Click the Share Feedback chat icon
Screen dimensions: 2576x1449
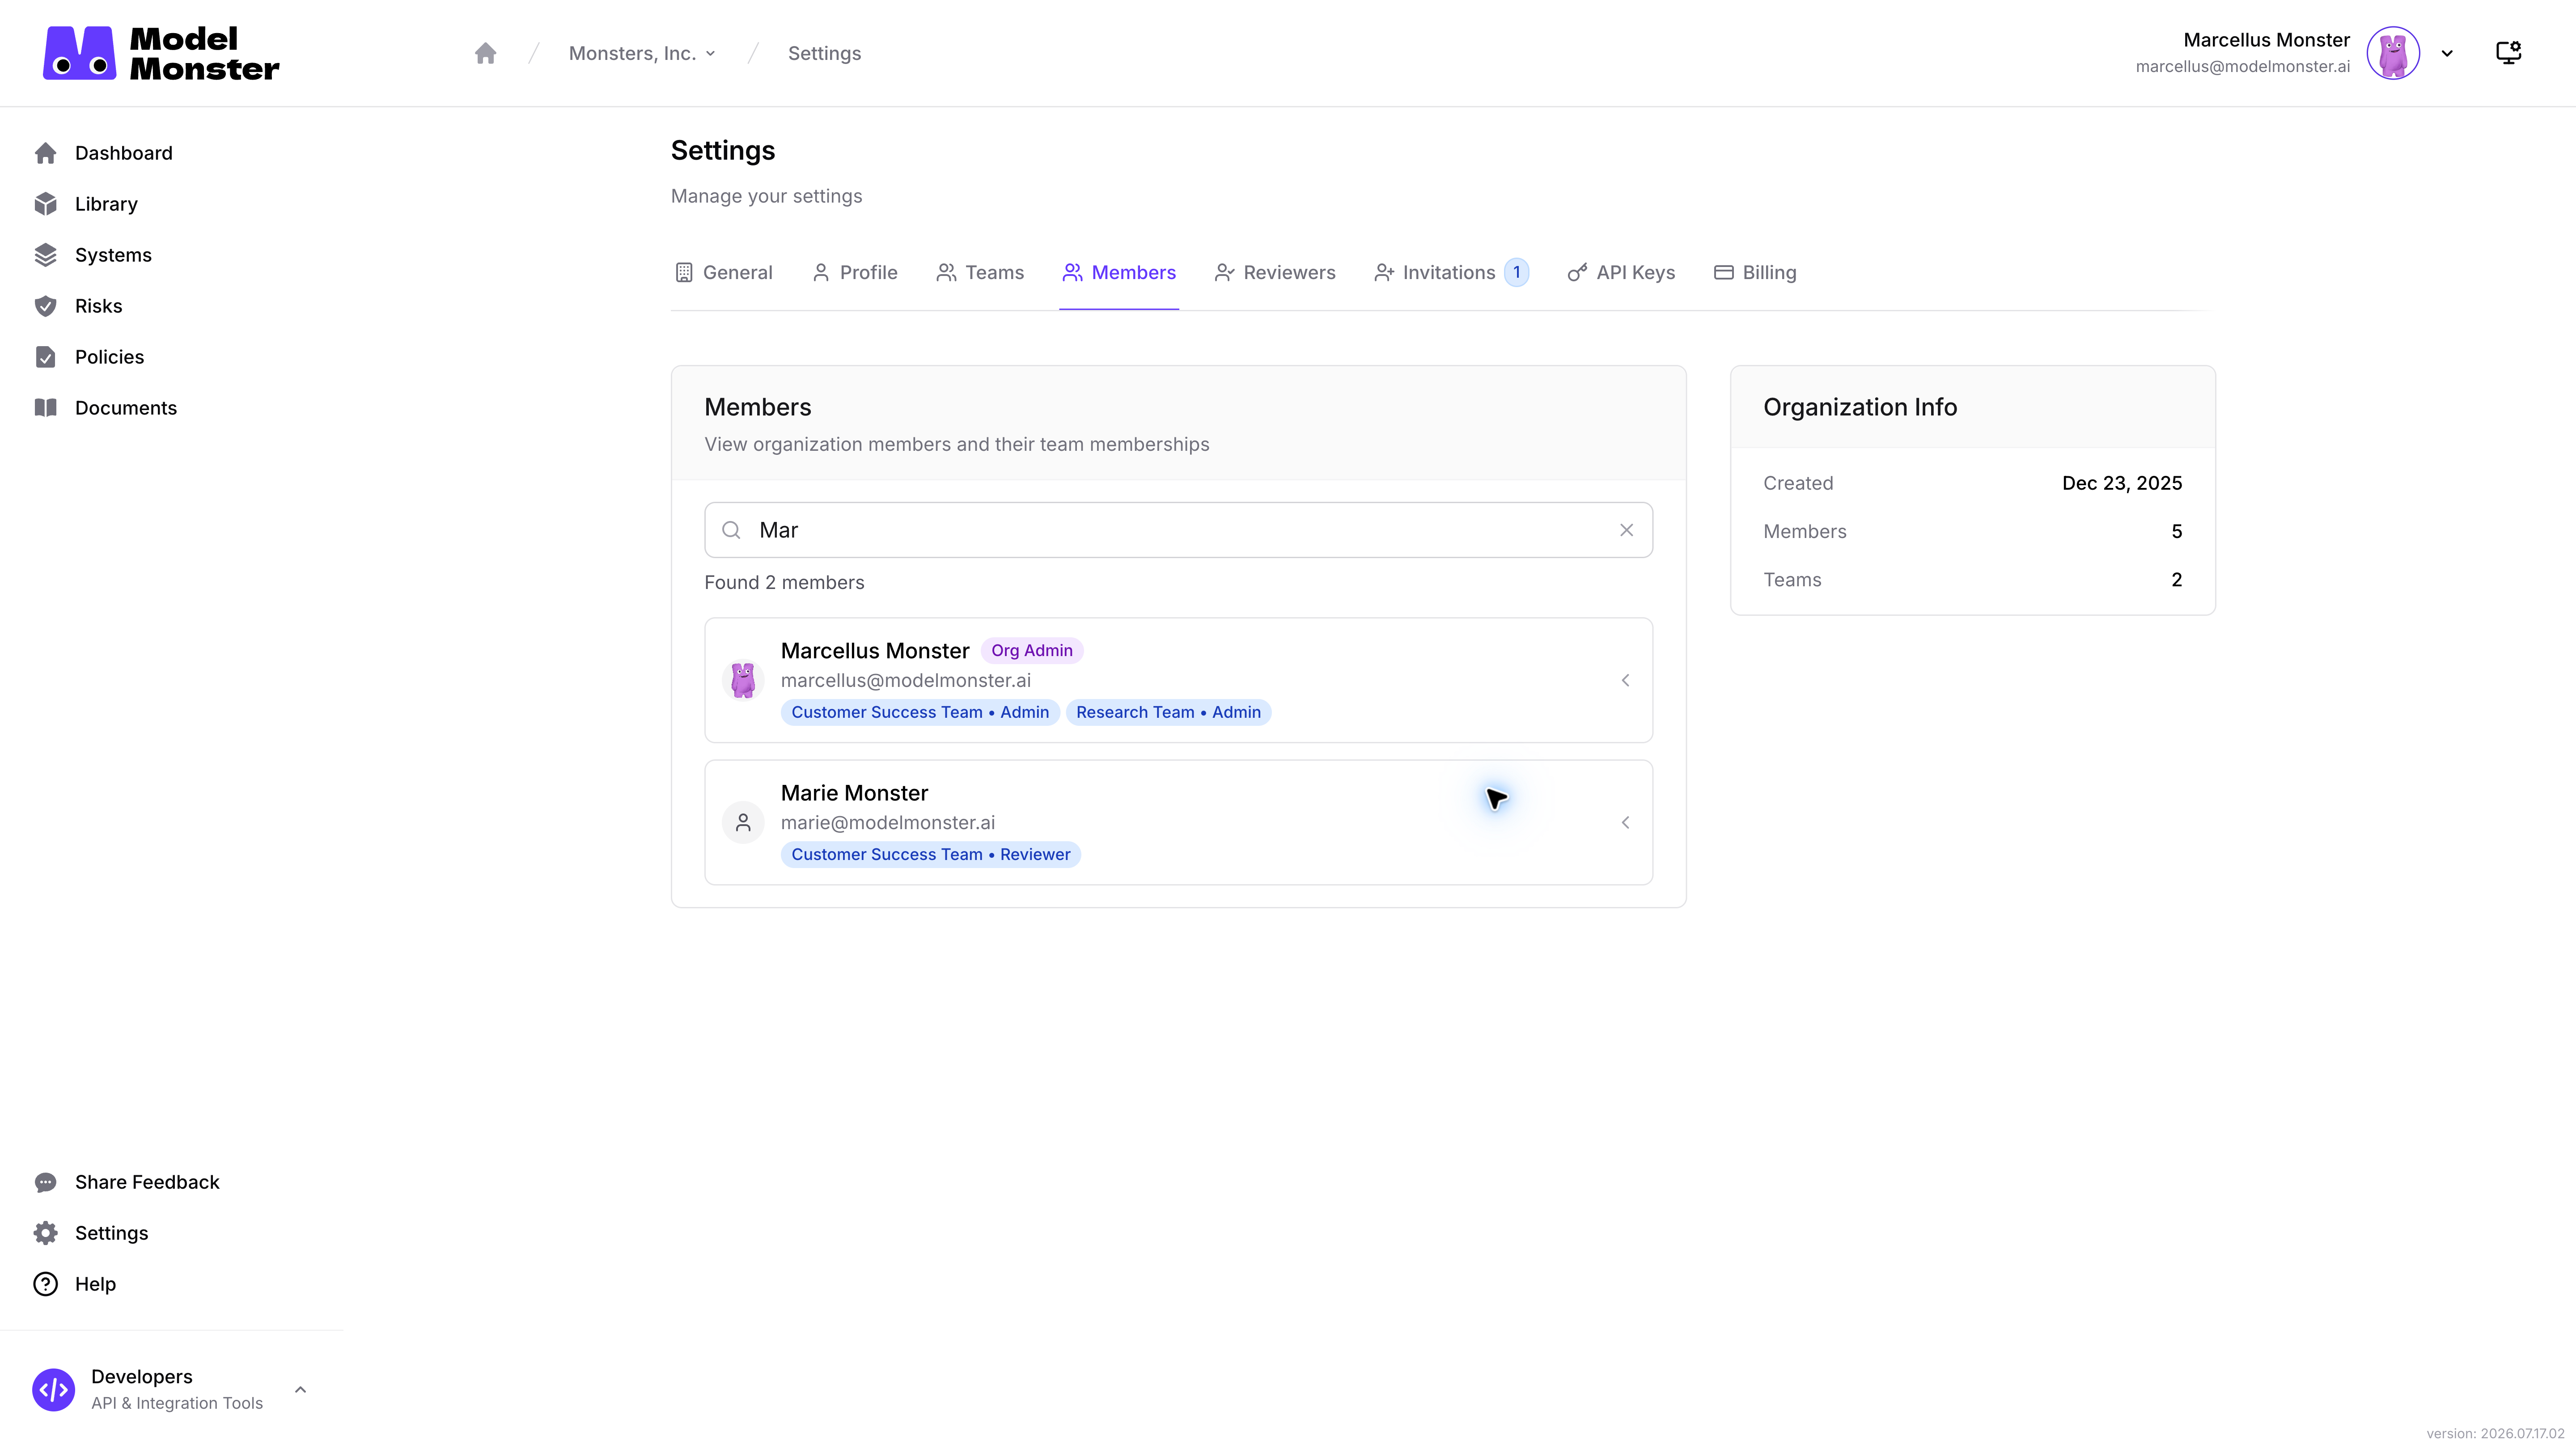(46, 1182)
